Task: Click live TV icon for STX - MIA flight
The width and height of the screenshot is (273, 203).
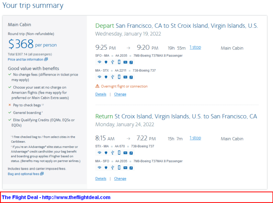Action: [125, 153]
